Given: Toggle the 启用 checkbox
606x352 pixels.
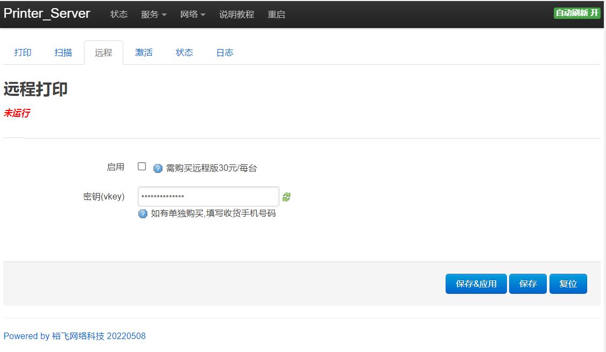Looking at the screenshot, I should (142, 167).
